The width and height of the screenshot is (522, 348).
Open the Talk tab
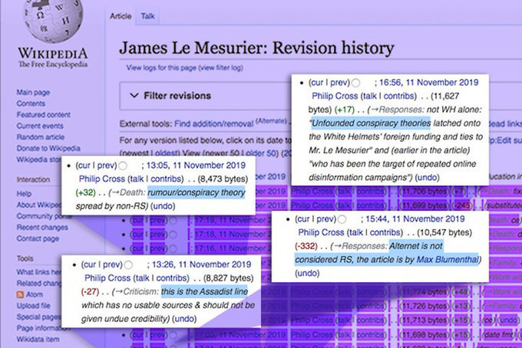pyautogui.click(x=147, y=15)
